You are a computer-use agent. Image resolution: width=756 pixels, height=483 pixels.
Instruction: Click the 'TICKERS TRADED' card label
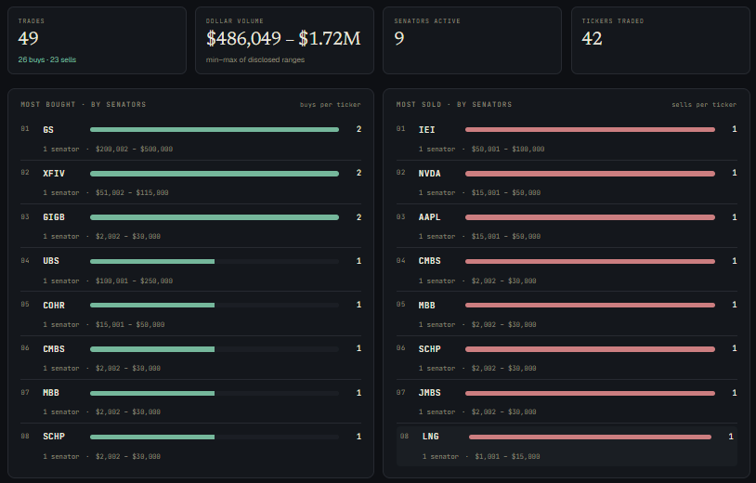point(613,21)
